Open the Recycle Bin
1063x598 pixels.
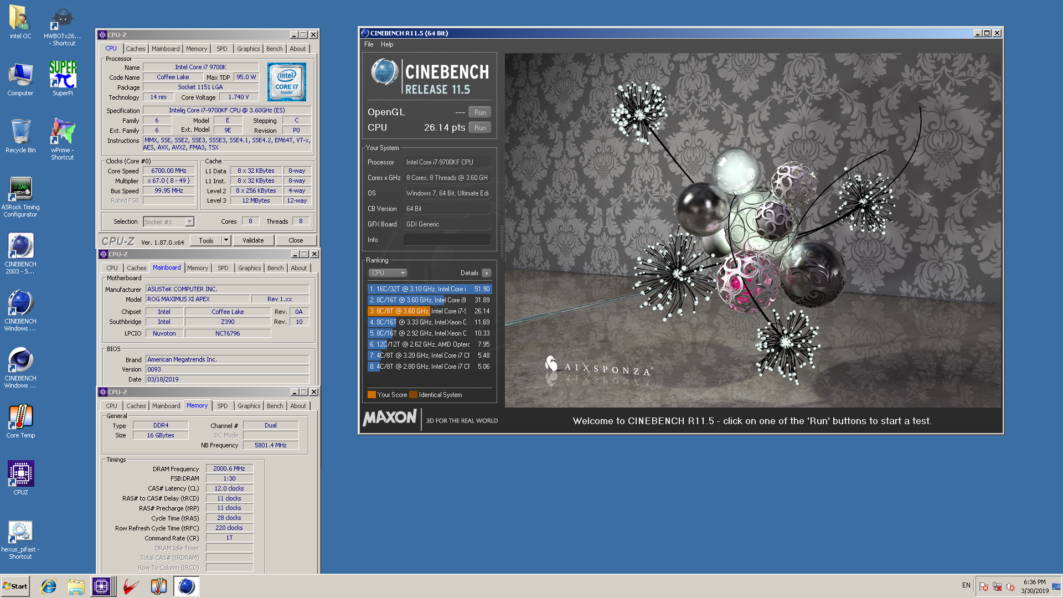[x=20, y=136]
